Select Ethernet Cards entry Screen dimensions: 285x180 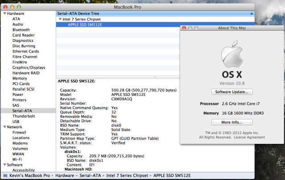coord(25,51)
